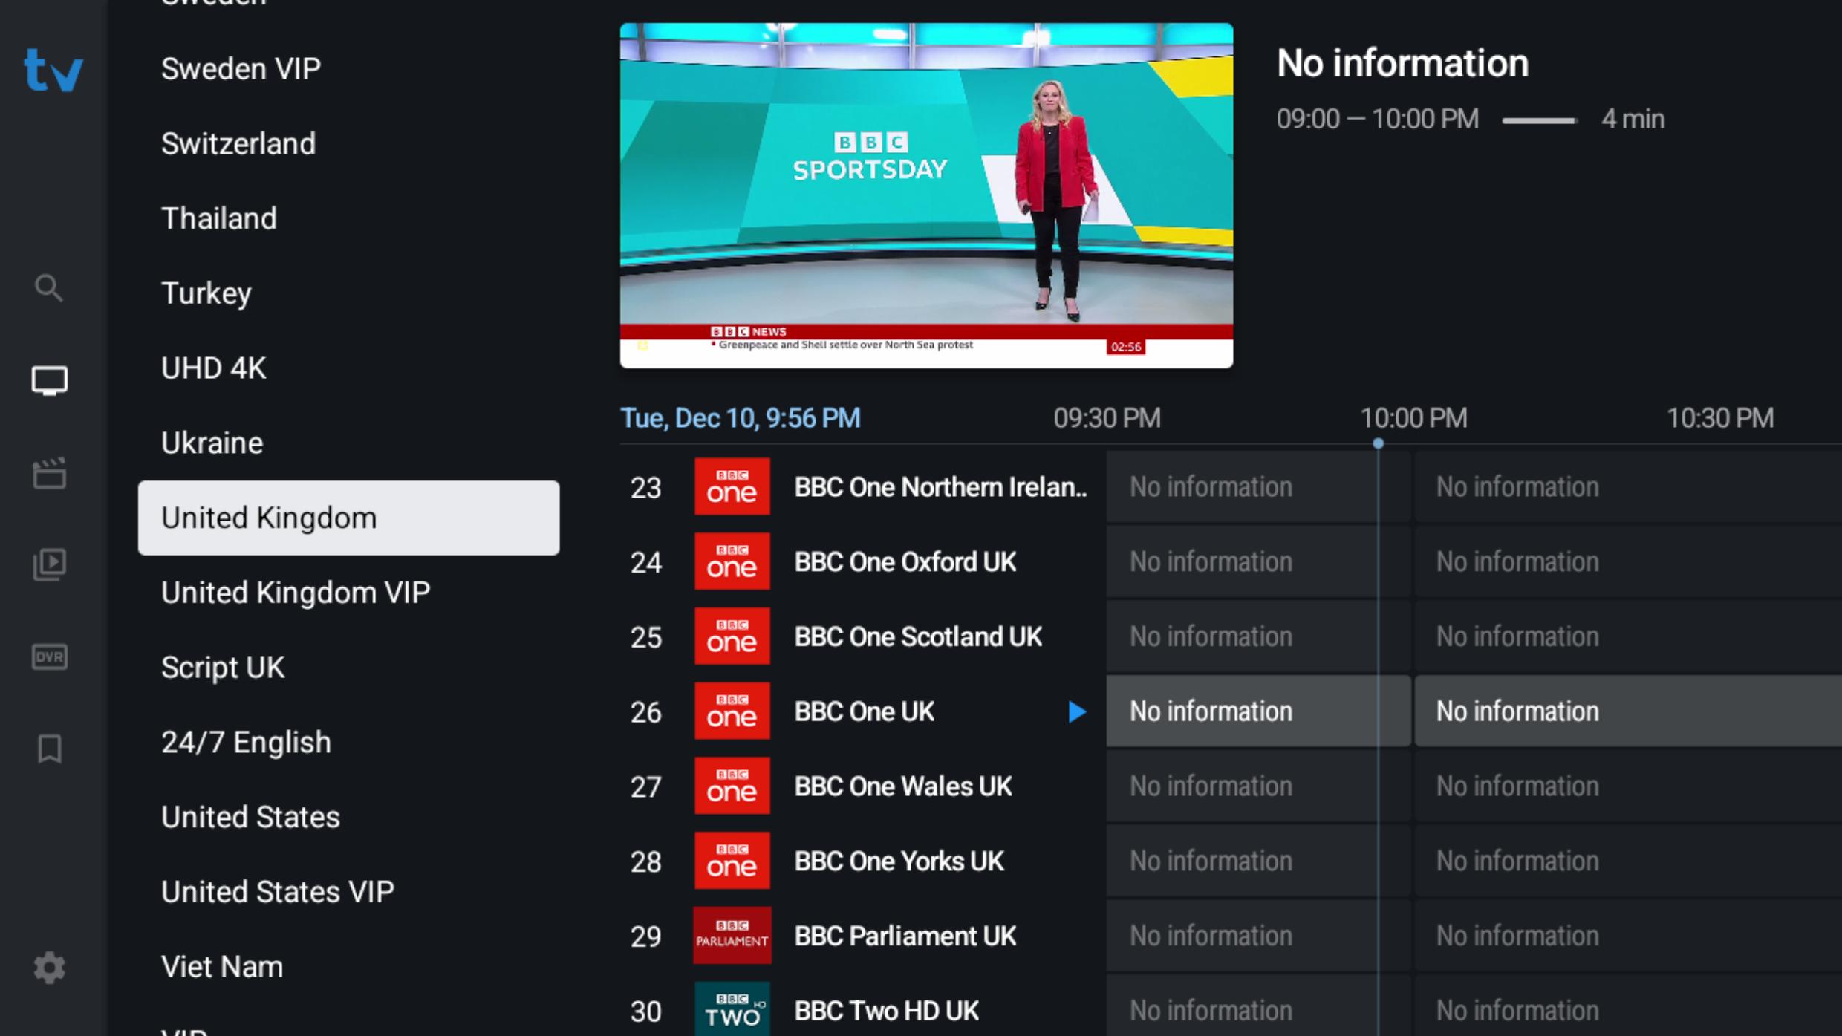Select the Live TV monitor icon
This screenshot has height=1036, width=1842.
(x=49, y=380)
